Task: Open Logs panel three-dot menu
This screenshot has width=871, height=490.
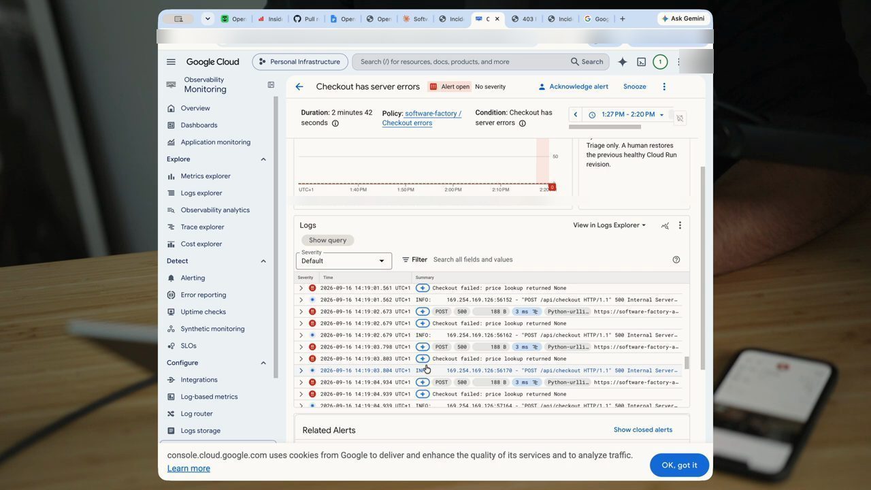Action: click(679, 225)
